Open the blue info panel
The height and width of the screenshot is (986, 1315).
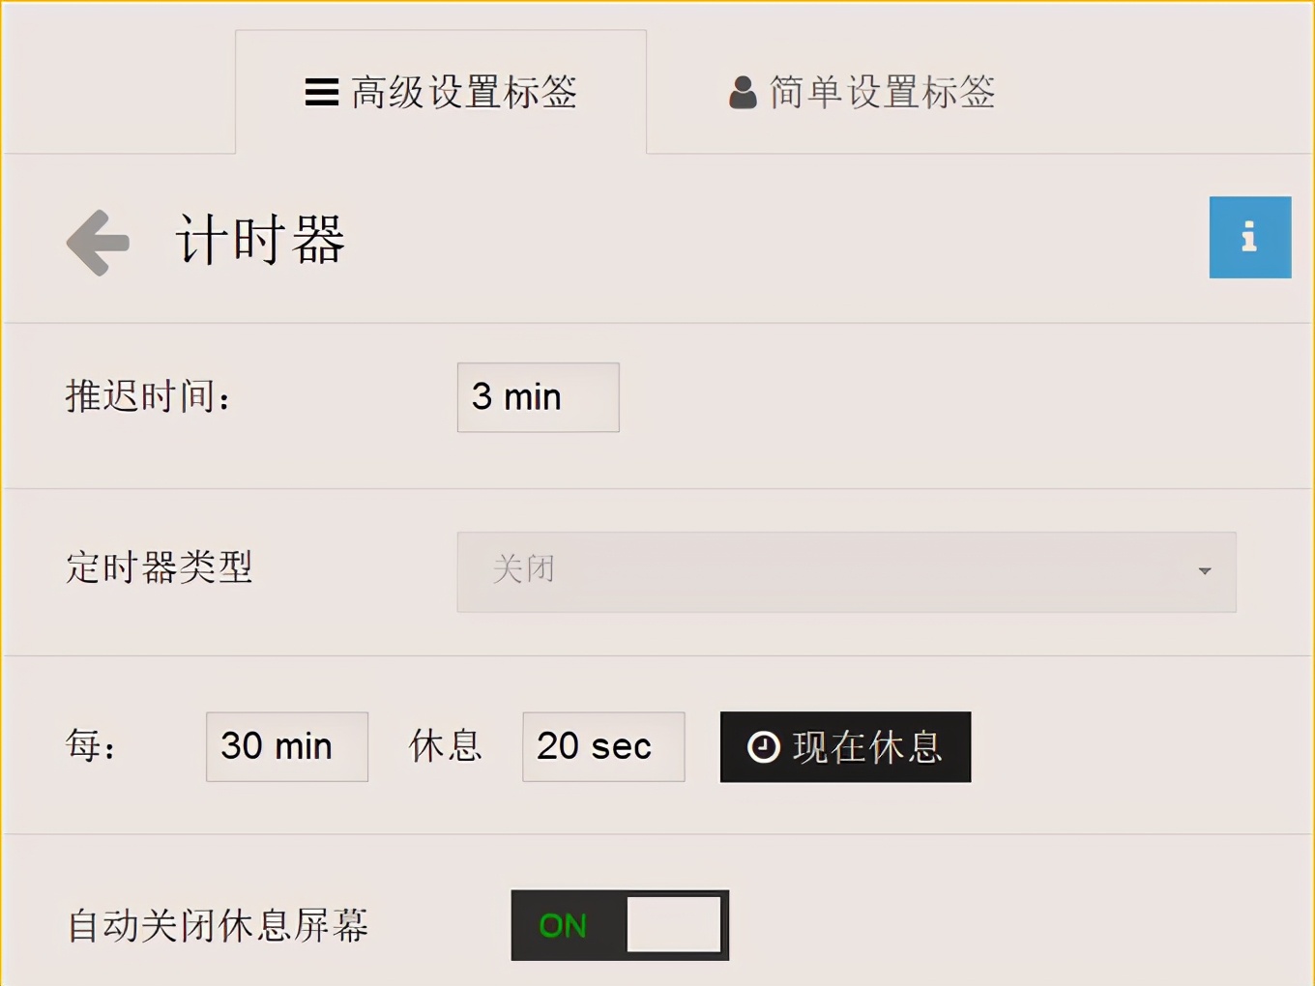(x=1249, y=237)
